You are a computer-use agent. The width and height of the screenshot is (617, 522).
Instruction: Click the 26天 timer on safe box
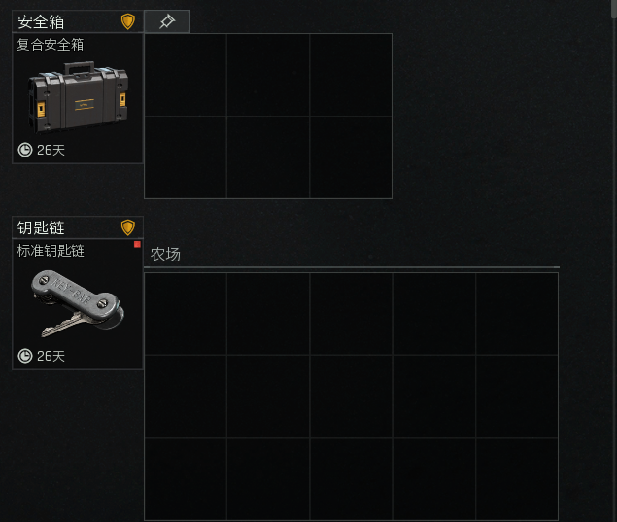[x=51, y=150]
